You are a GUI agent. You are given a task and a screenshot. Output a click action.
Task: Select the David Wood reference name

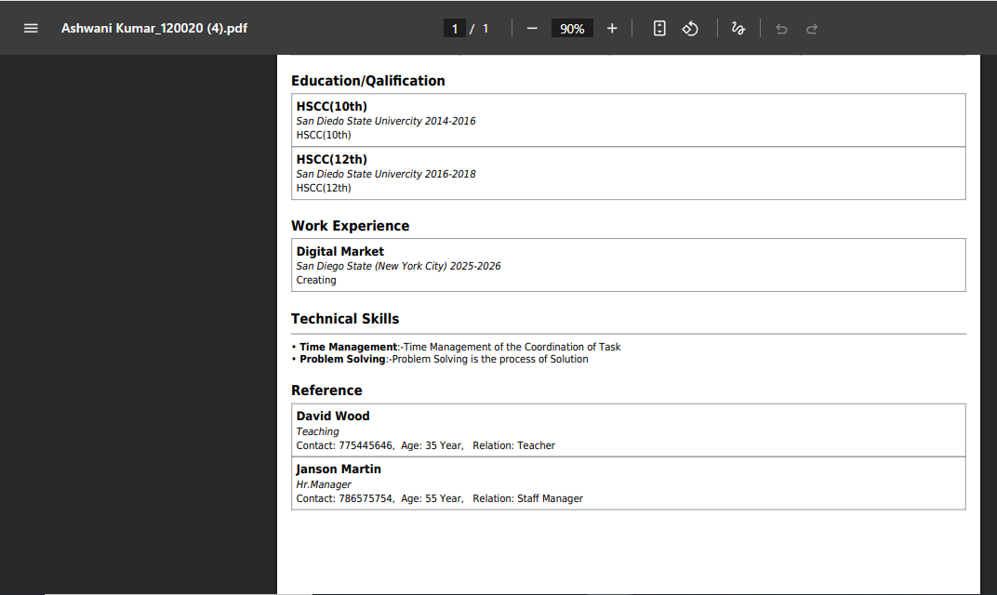[x=332, y=416]
